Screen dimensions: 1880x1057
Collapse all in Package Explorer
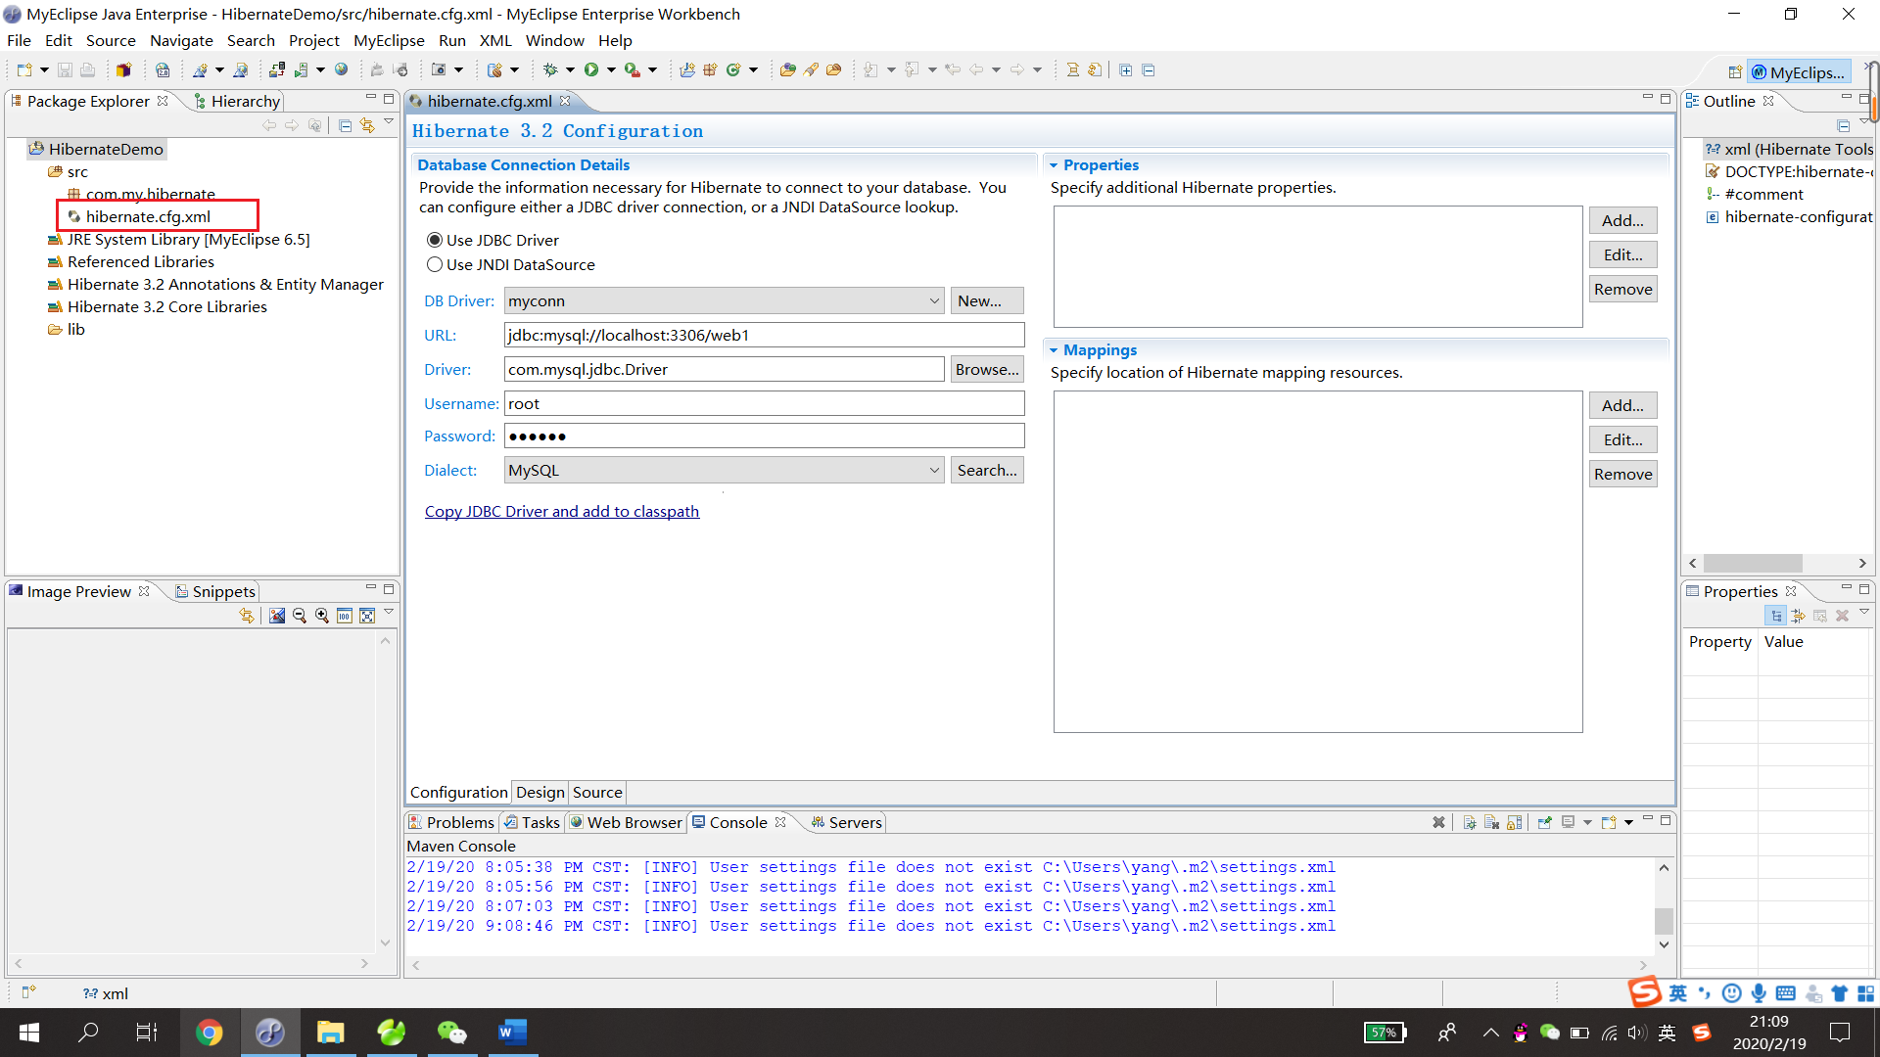pyautogui.click(x=345, y=125)
